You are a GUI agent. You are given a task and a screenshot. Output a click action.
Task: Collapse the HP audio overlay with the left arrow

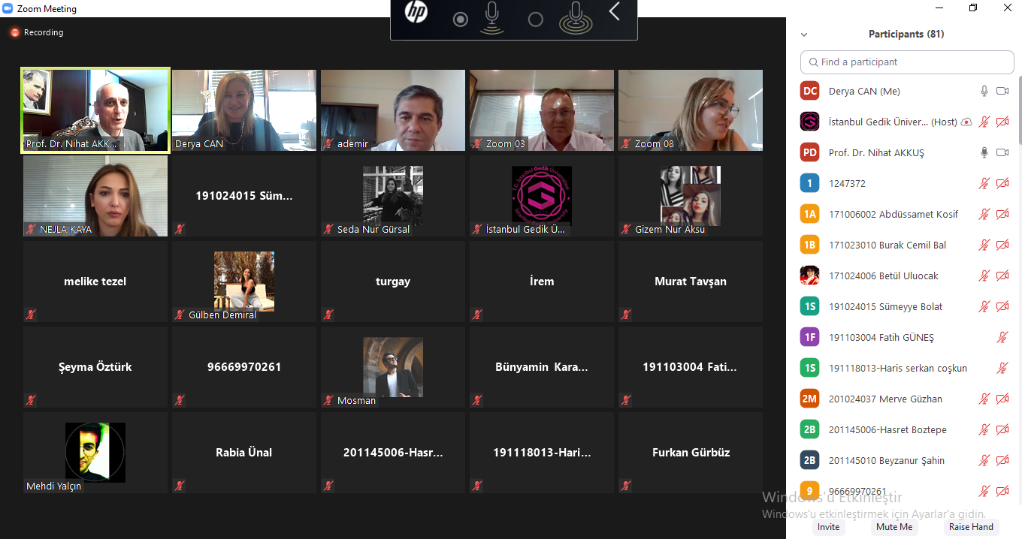pos(614,11)
